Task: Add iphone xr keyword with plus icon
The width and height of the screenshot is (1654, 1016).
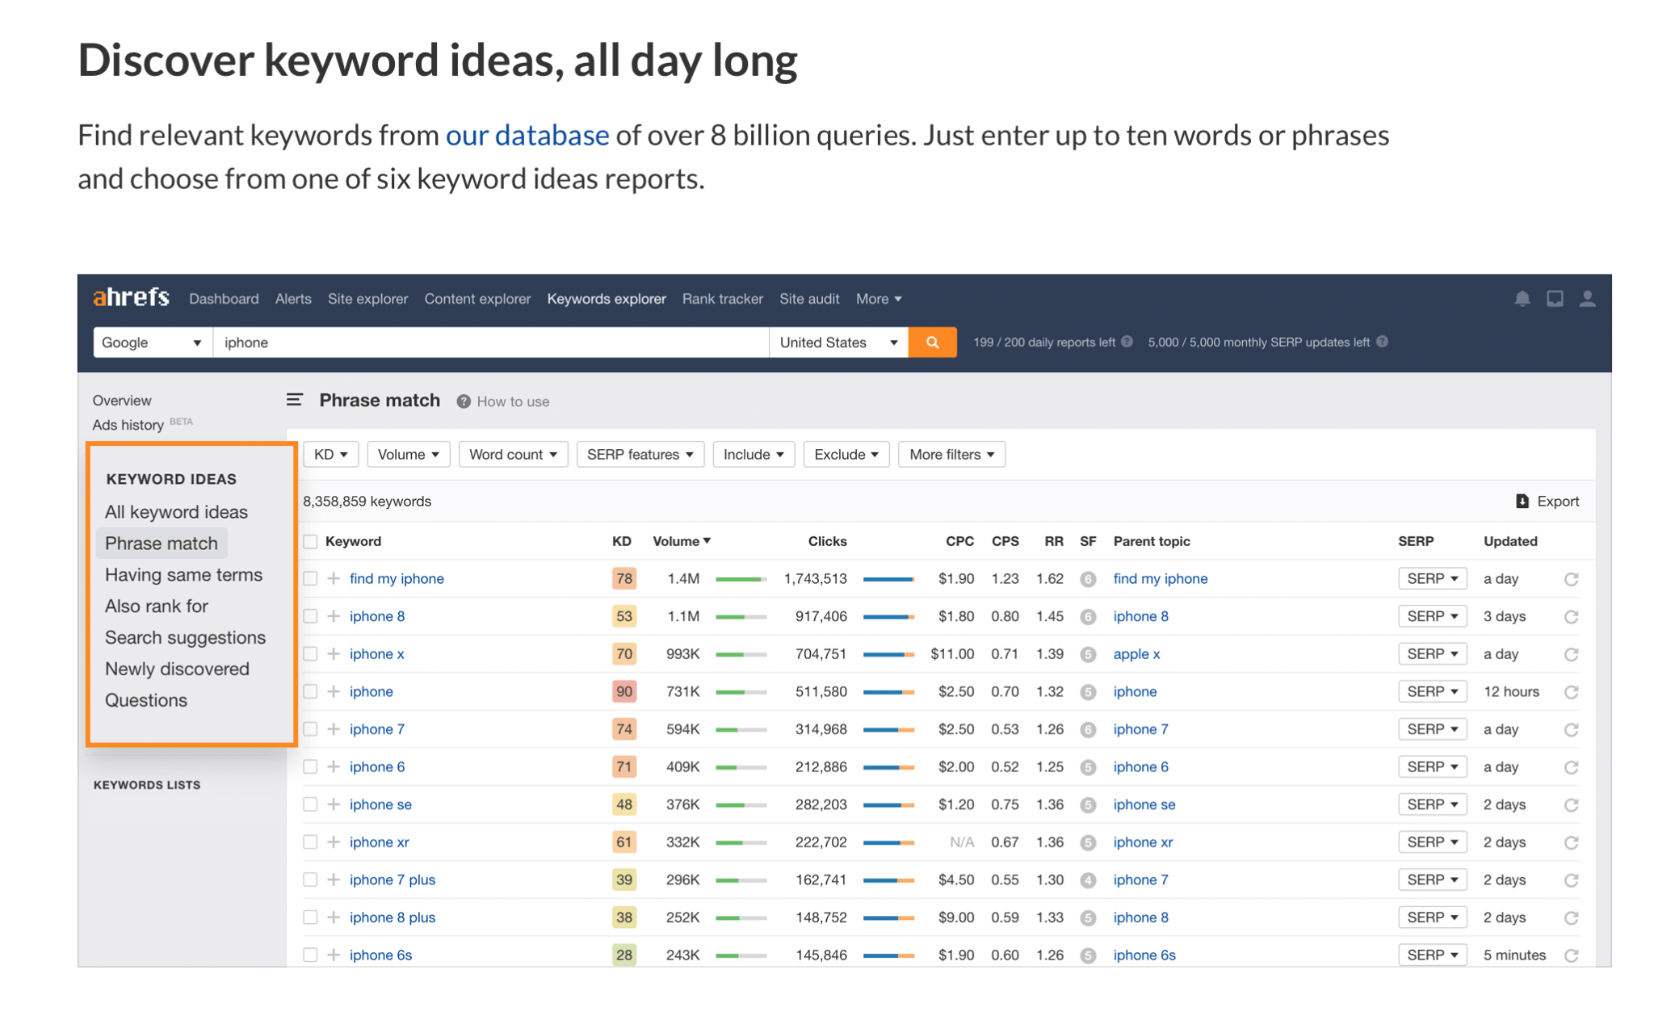Action: point(334,842)
